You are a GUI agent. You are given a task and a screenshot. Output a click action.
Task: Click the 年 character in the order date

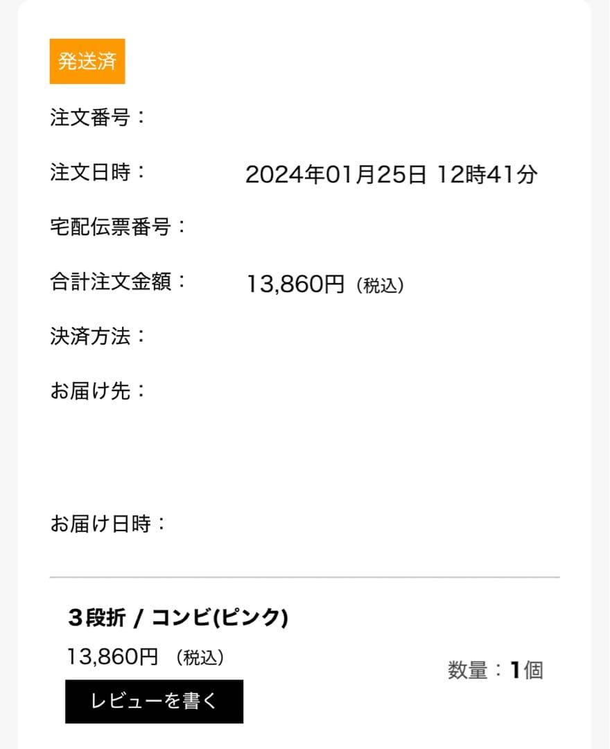coord(314,175)
